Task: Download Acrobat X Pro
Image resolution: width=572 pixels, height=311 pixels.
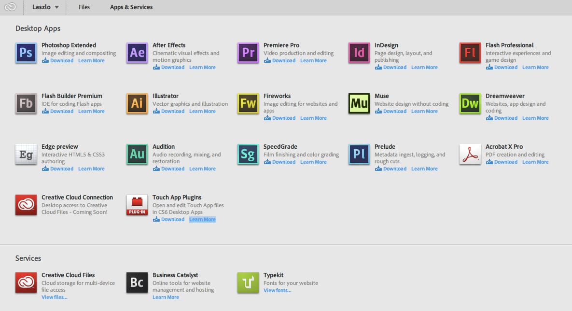Action: [502, 162]
